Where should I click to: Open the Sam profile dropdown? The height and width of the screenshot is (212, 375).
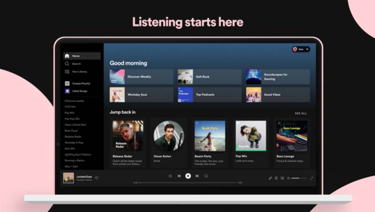301,49
